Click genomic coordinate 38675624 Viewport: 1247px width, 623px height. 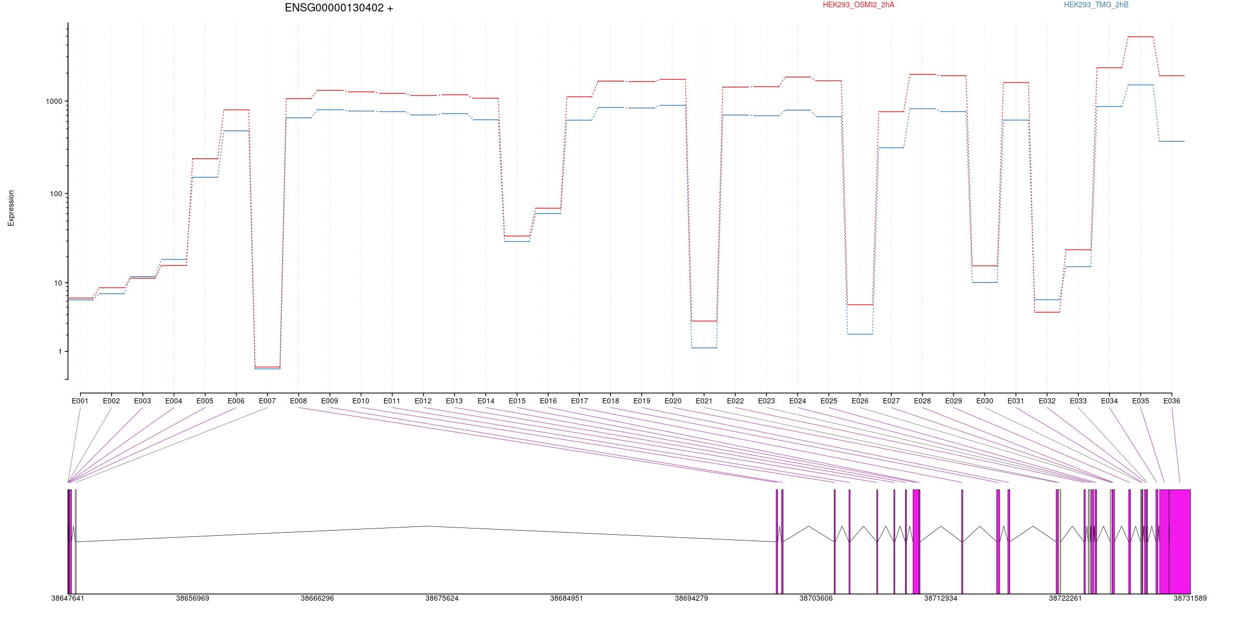click(442, 598)
